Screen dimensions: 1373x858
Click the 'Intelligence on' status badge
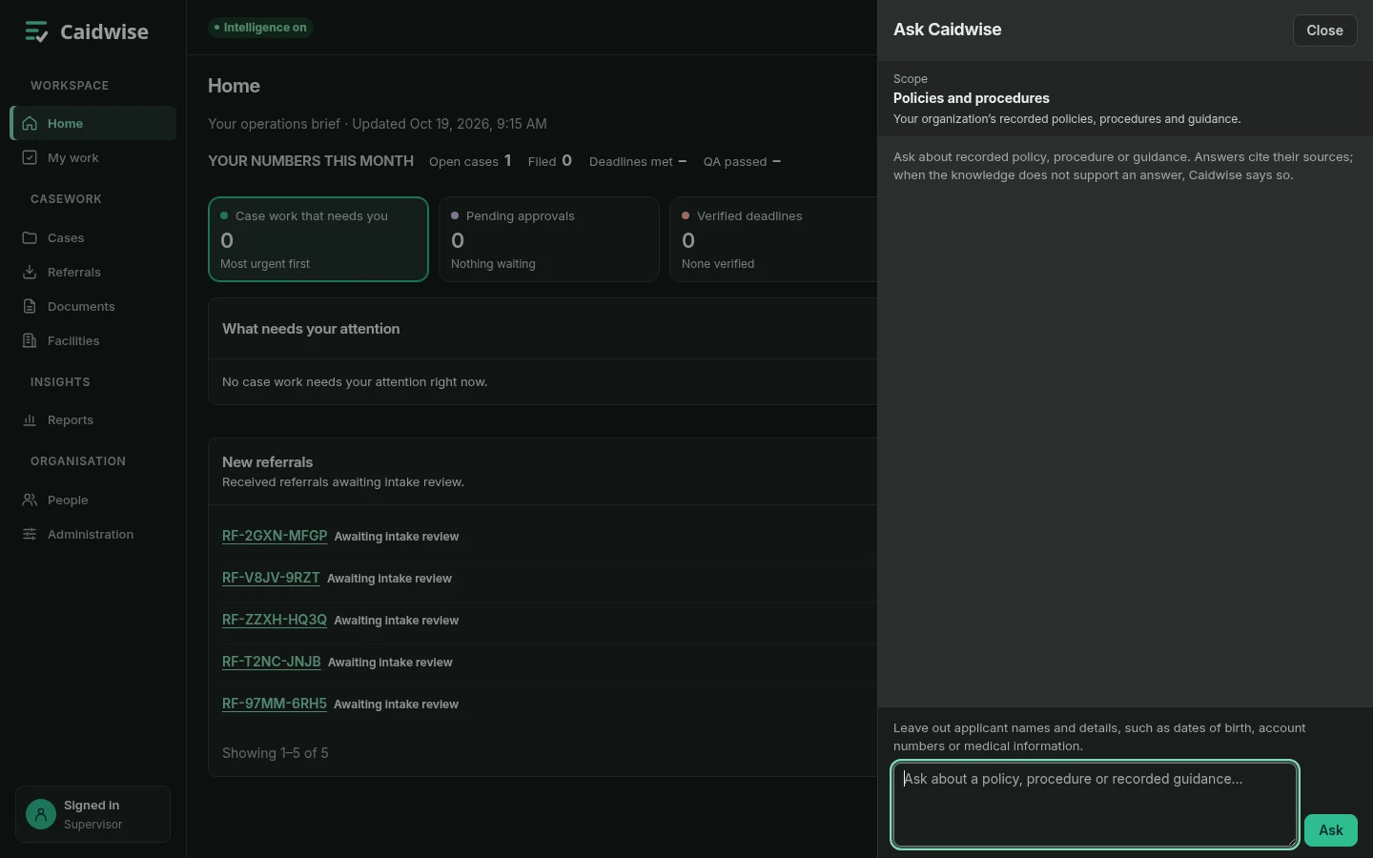click(x=260, y=28)
